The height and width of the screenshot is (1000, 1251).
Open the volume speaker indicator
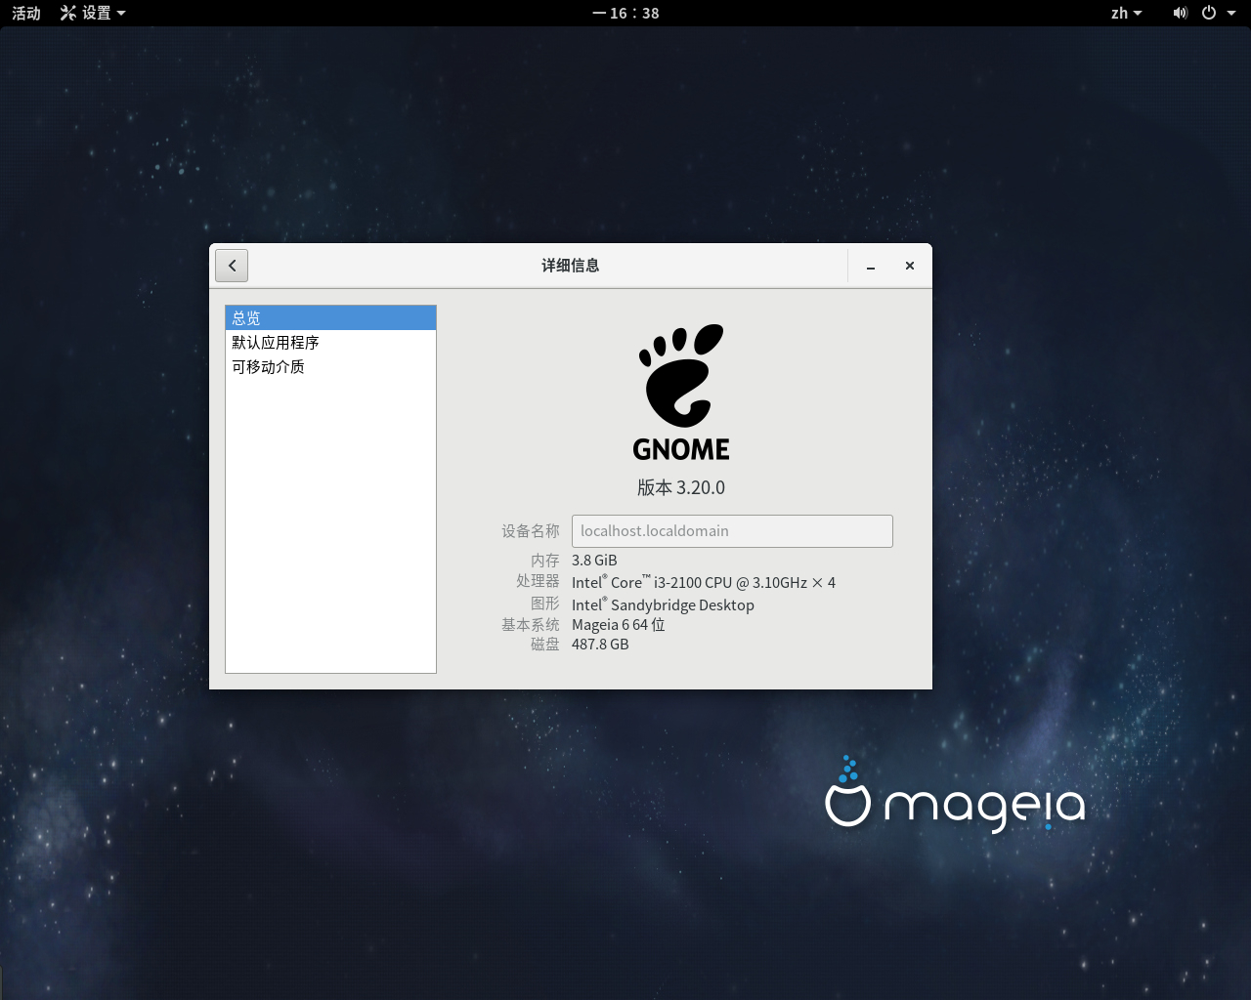pyautogui.click(x=1180, y=13)
